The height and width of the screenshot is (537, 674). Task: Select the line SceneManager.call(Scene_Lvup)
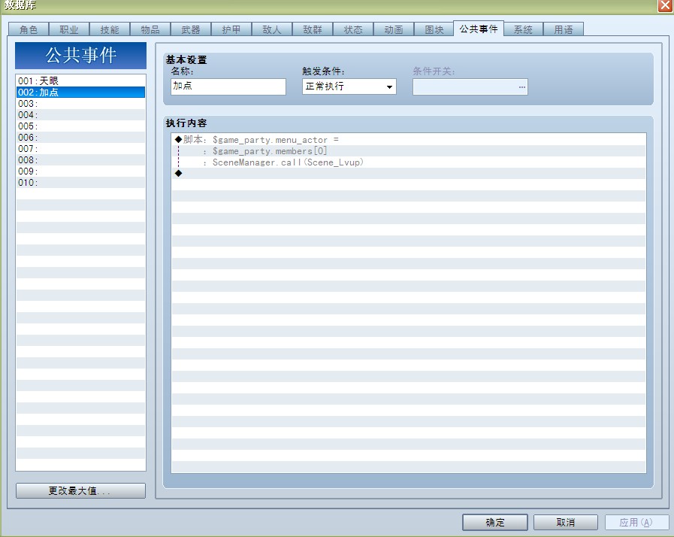coord(408,162)
